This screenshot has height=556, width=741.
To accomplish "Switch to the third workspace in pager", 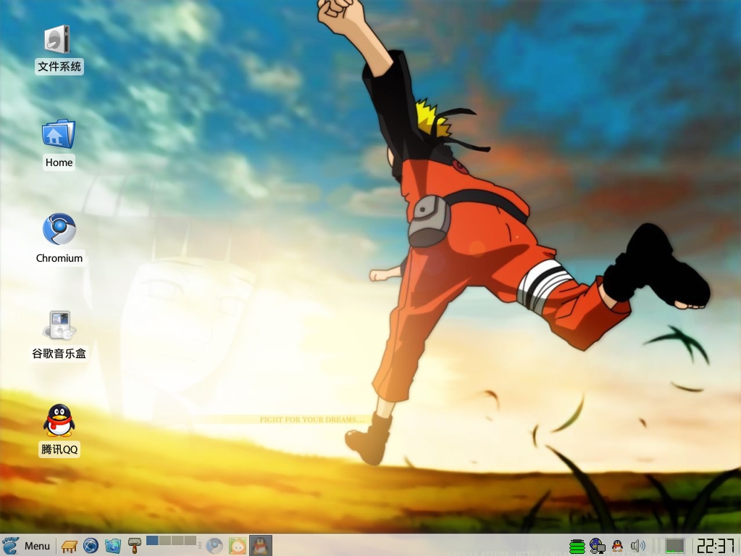I will [x=177, y=540].
